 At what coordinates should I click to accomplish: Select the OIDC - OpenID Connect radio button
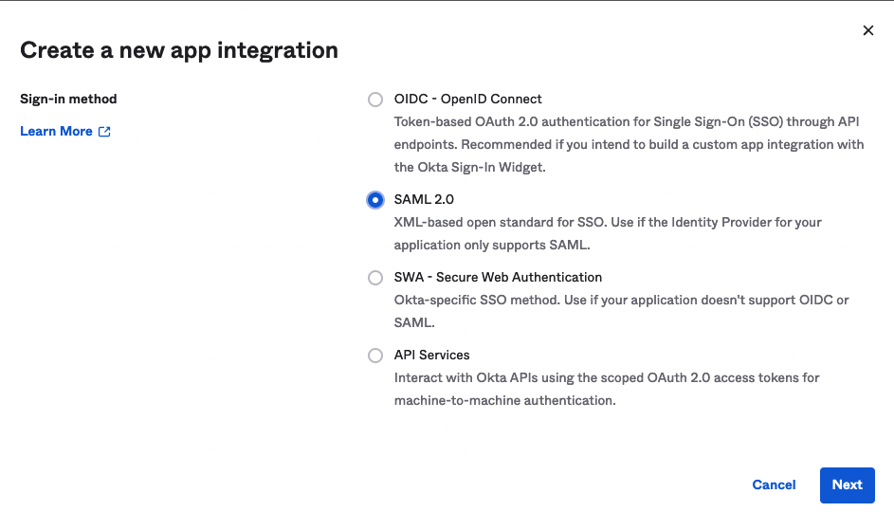pyautogui.click(x=375, y=100)
